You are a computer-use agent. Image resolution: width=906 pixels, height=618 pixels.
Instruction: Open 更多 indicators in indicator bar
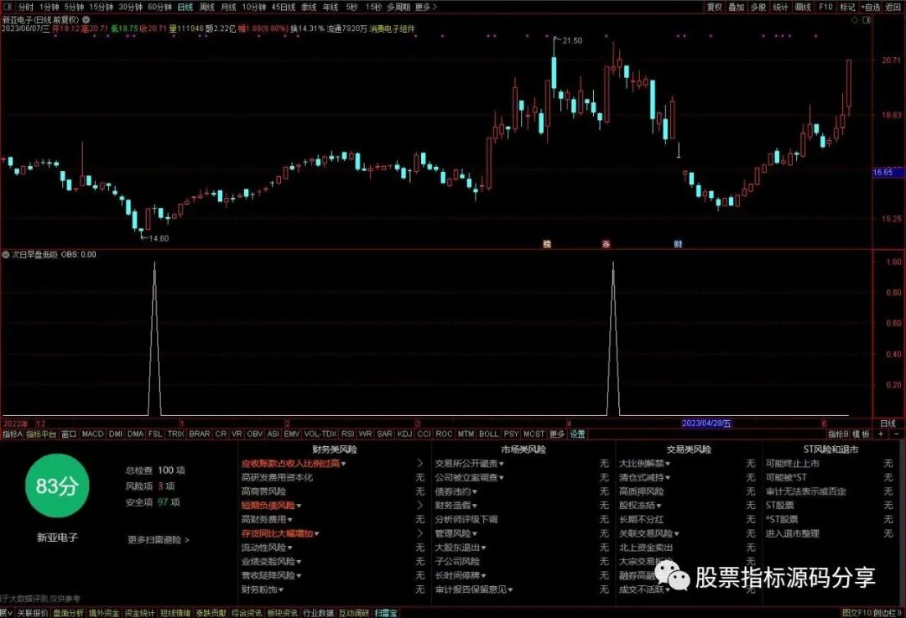click(557, 434)
